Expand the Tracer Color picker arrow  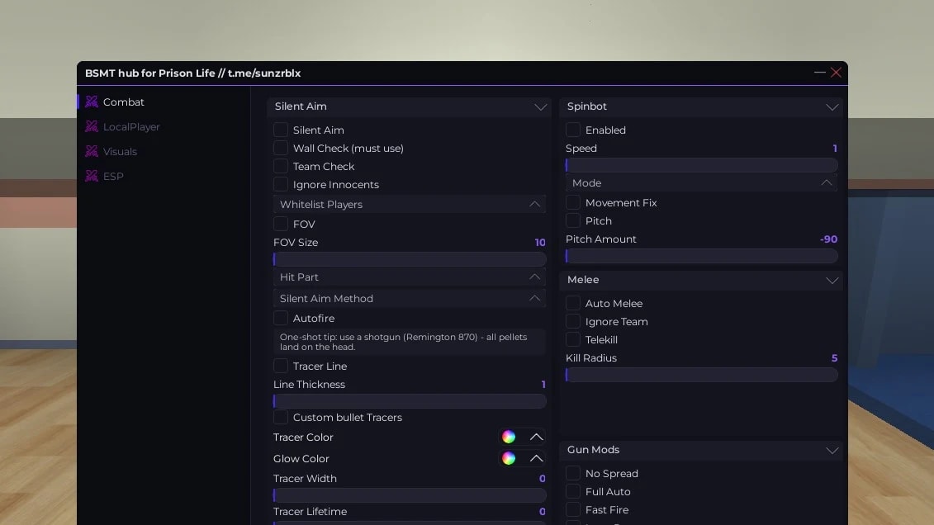tap(536, 437)
